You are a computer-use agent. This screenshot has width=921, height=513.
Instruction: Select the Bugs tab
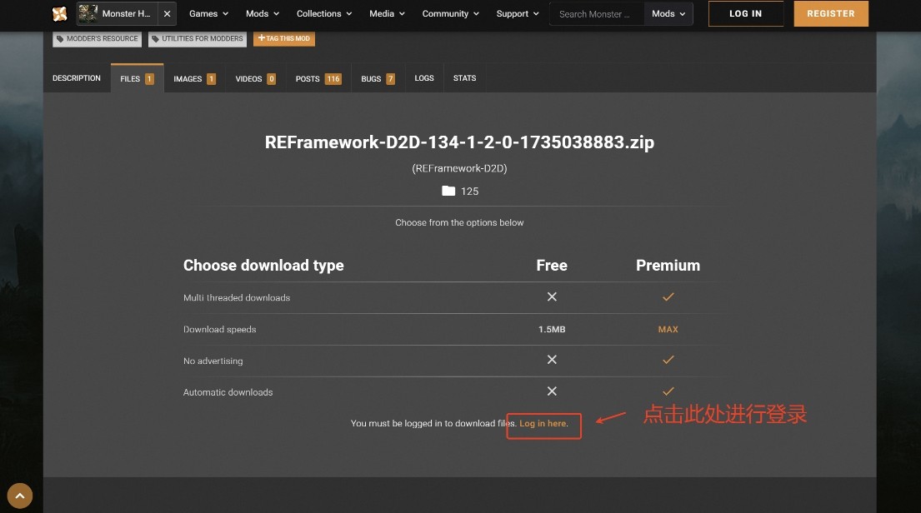click(x=378, y=79)
